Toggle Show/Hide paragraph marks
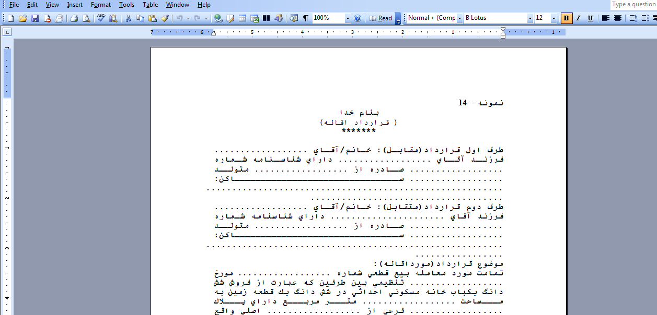The image size is (657, 315). coord(306,18)
